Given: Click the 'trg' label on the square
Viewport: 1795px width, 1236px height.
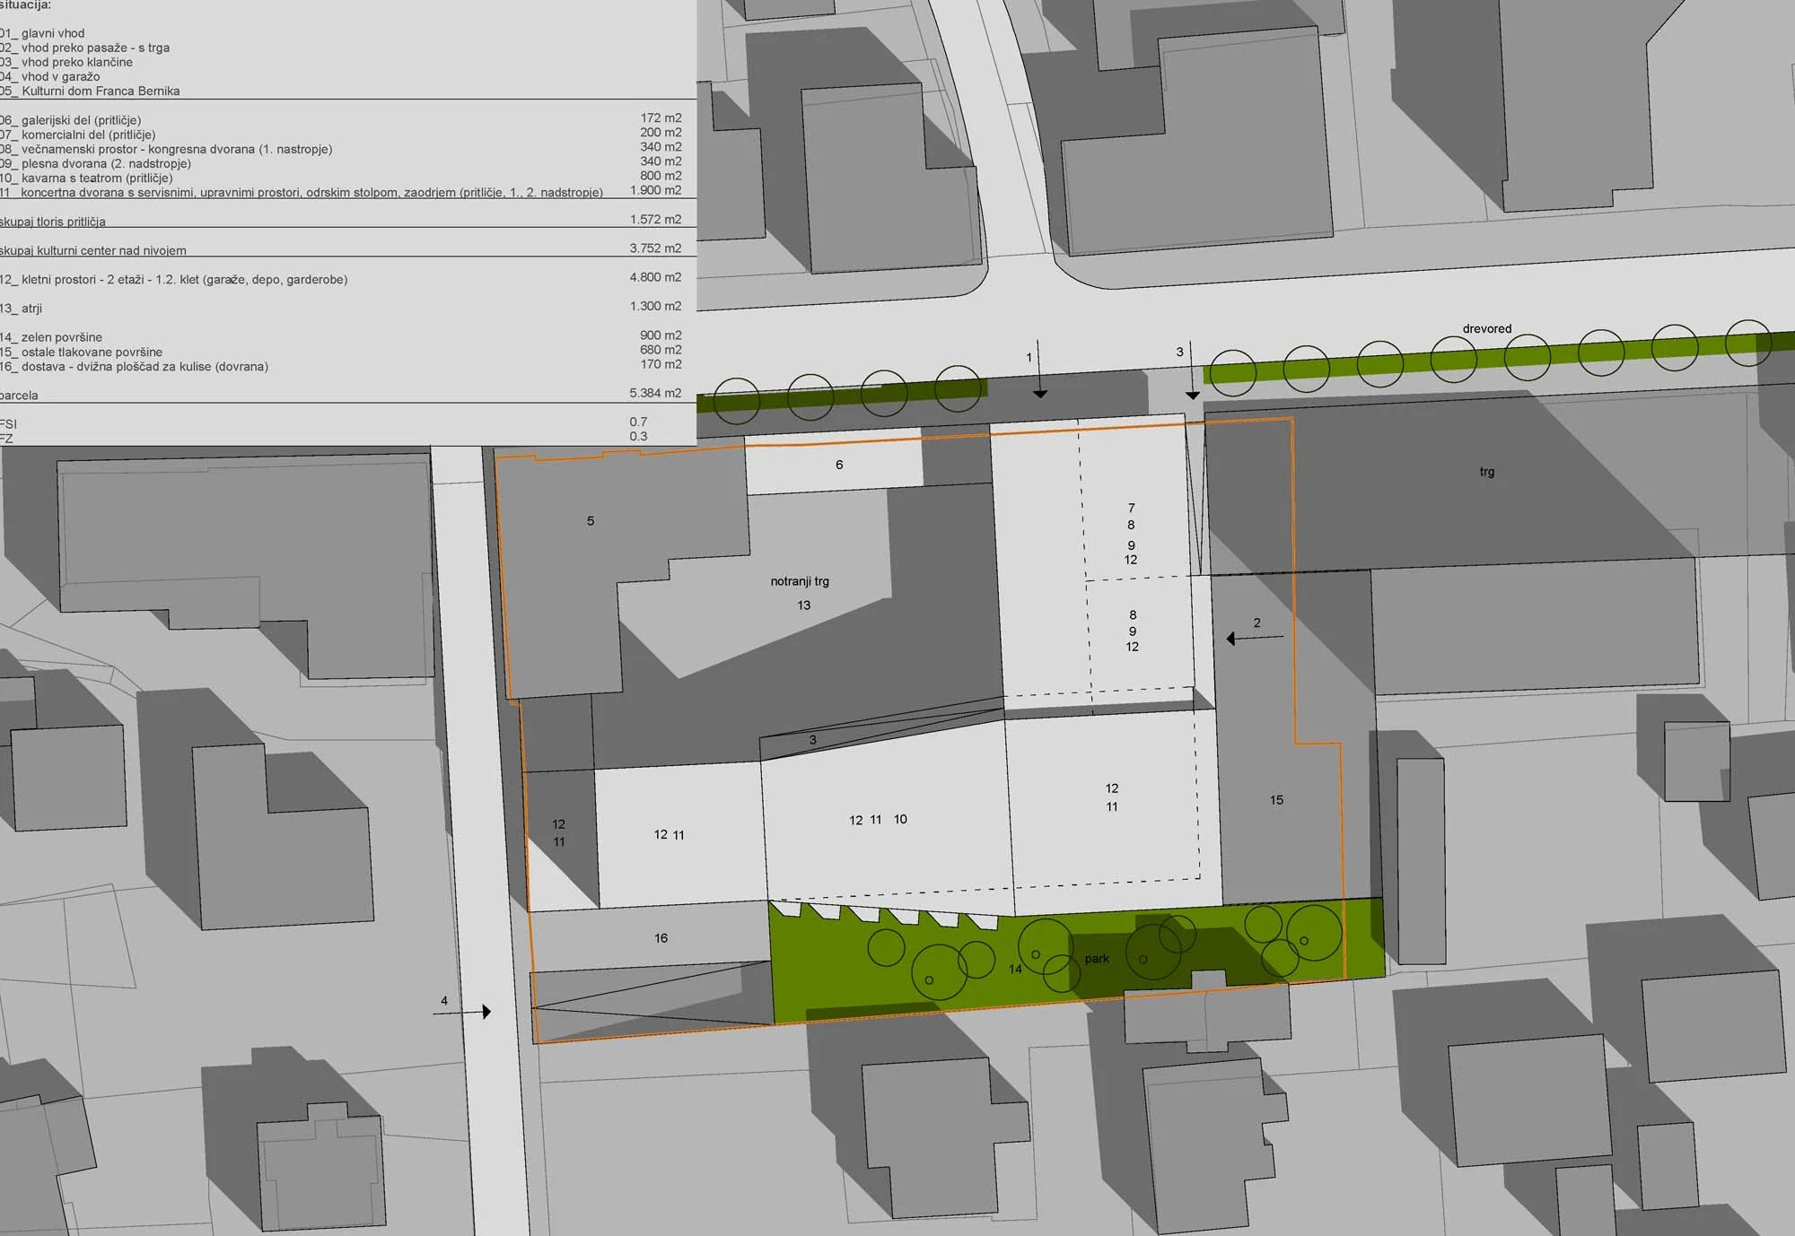Looking at the screenshot, I should click(1487, 472).
